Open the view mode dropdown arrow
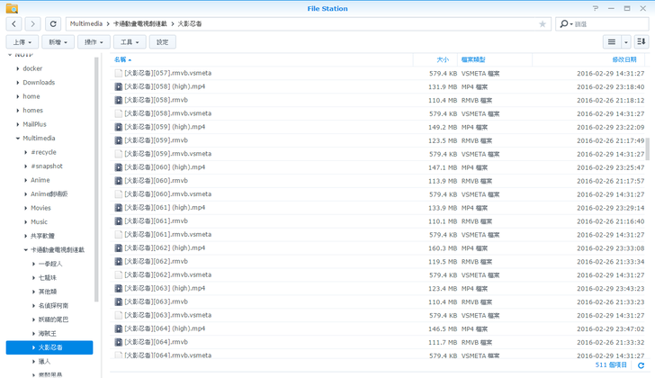 tap(626, 42)
